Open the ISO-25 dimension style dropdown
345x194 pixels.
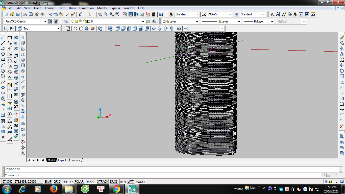click(220, 14)
